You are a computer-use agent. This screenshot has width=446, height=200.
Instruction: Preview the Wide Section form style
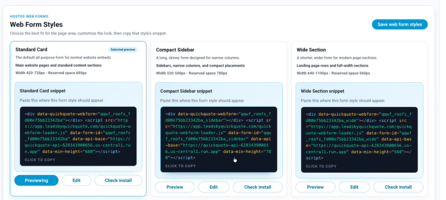click(315, 187)
